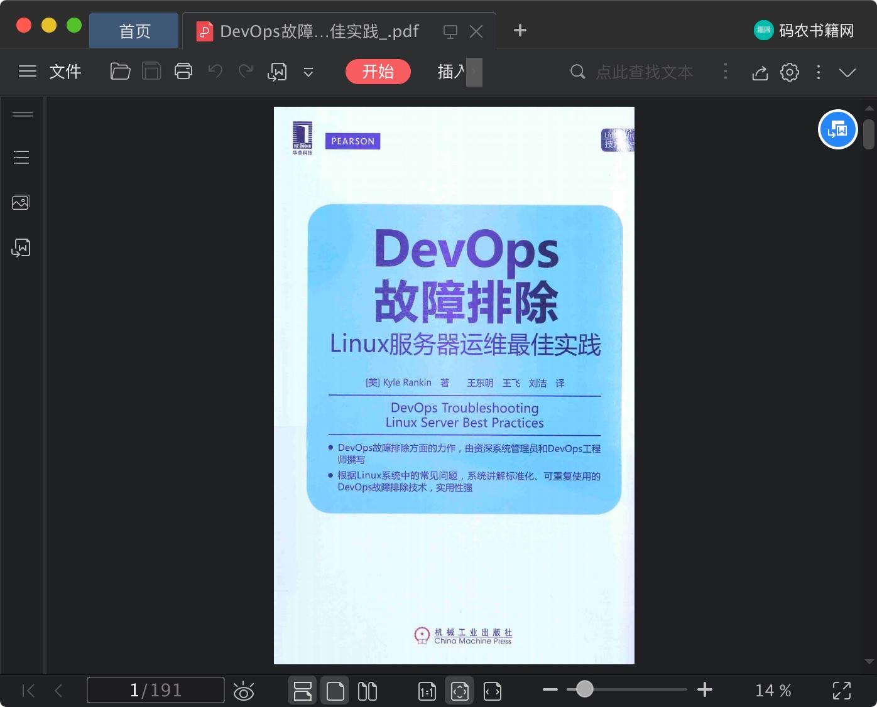Set actual size 1:1 zoom
The width and height of the screenshot is (877, 707).
coord(427,691)
